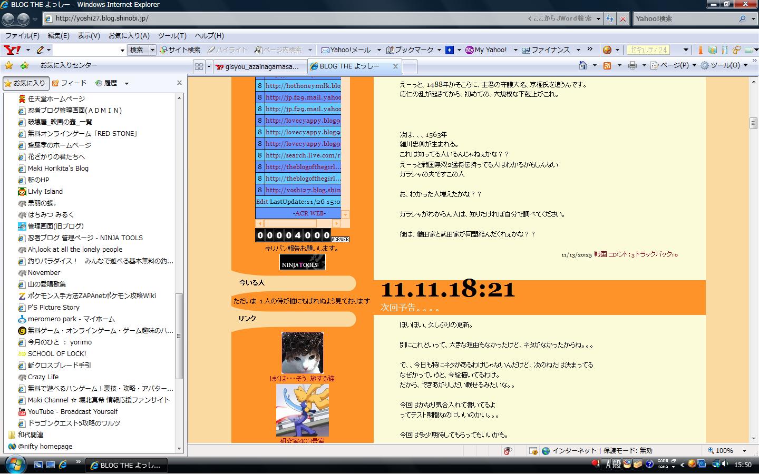Click the stop X icon beside address bar
759x474 pixels.
(x=622, y=18)
